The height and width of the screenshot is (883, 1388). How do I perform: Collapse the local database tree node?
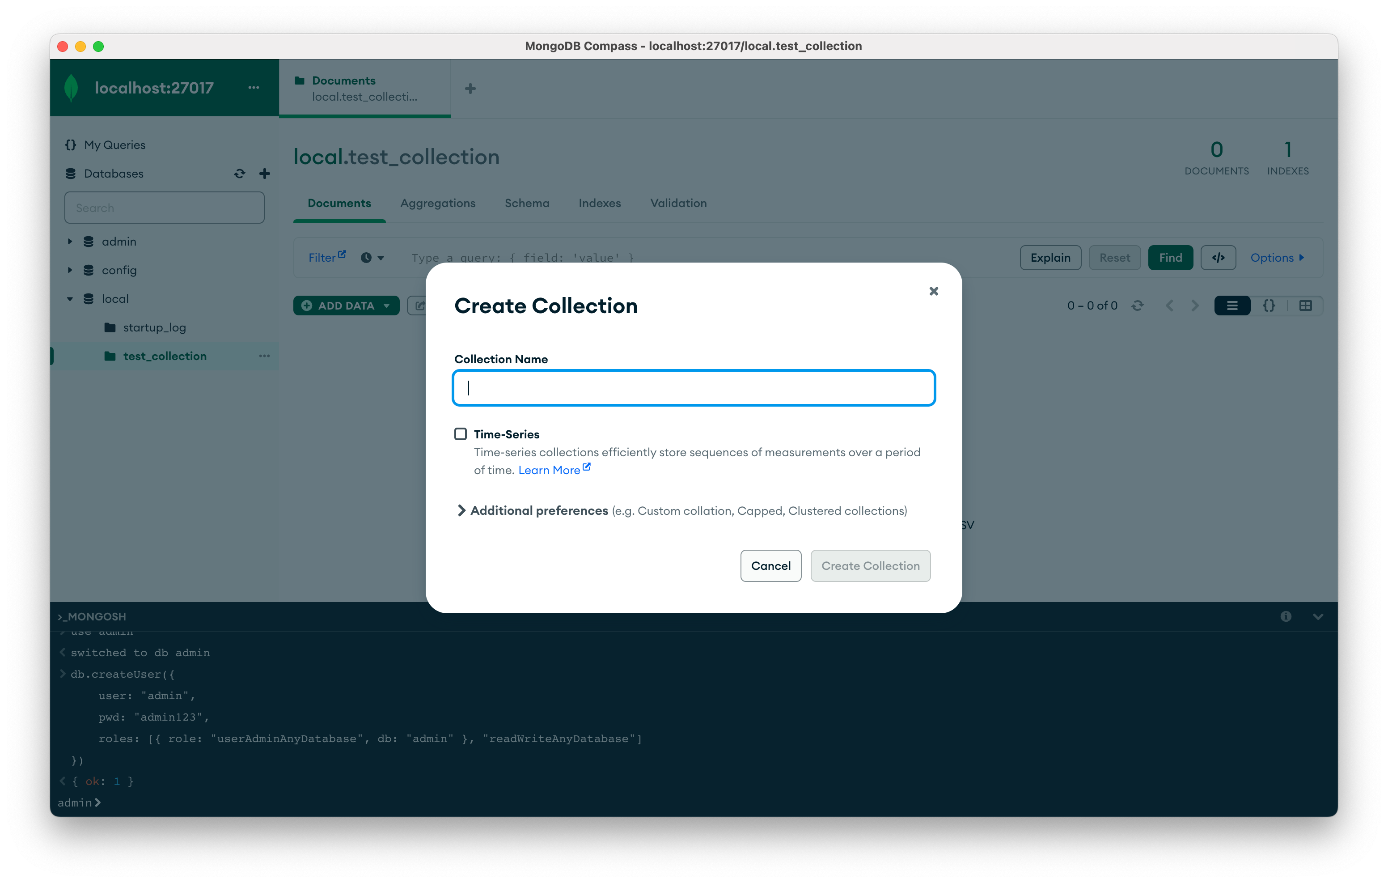click(x=70, y=299)
